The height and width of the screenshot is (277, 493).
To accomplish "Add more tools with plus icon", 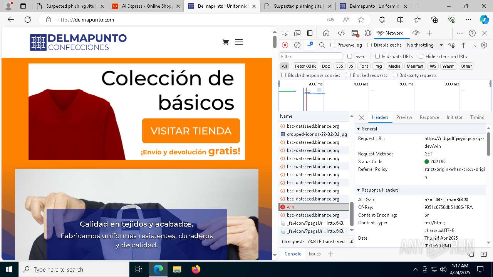I will (x=429, y=33).
